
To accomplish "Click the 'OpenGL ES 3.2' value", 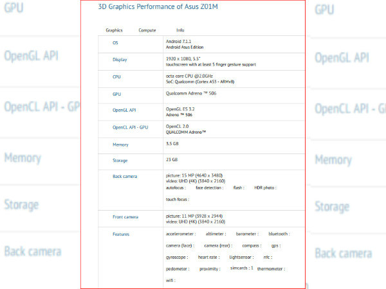I will [x=180, y=109].
